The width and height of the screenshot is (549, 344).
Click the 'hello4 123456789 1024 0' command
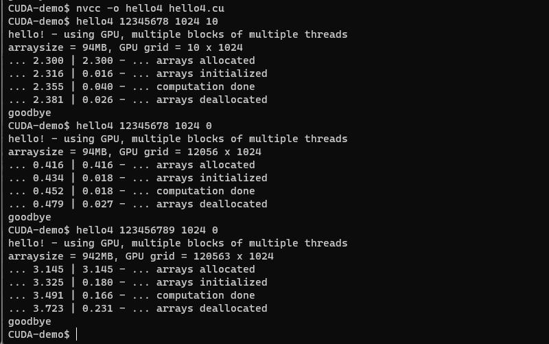(147, 230)
